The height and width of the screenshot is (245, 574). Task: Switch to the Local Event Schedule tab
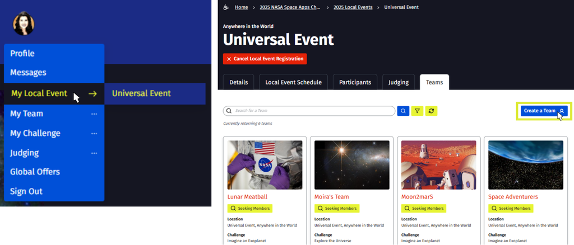tap(293, 82)
